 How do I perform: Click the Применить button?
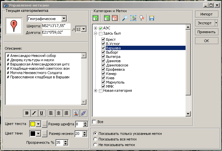[x=206, y=32]
